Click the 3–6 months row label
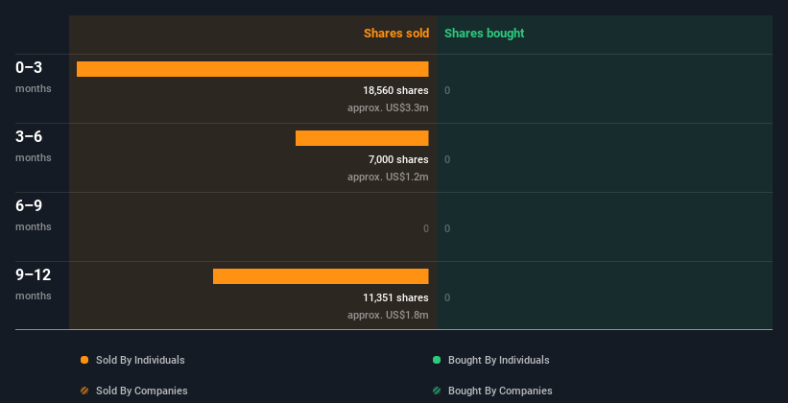788x403 pixels. [34, 146]
